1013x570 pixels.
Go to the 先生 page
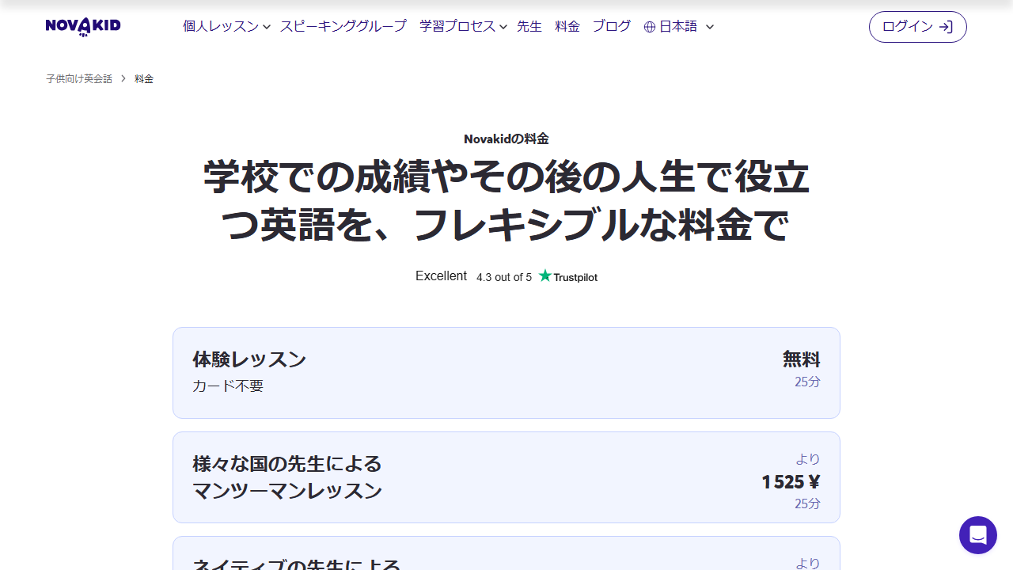[529, 26]
